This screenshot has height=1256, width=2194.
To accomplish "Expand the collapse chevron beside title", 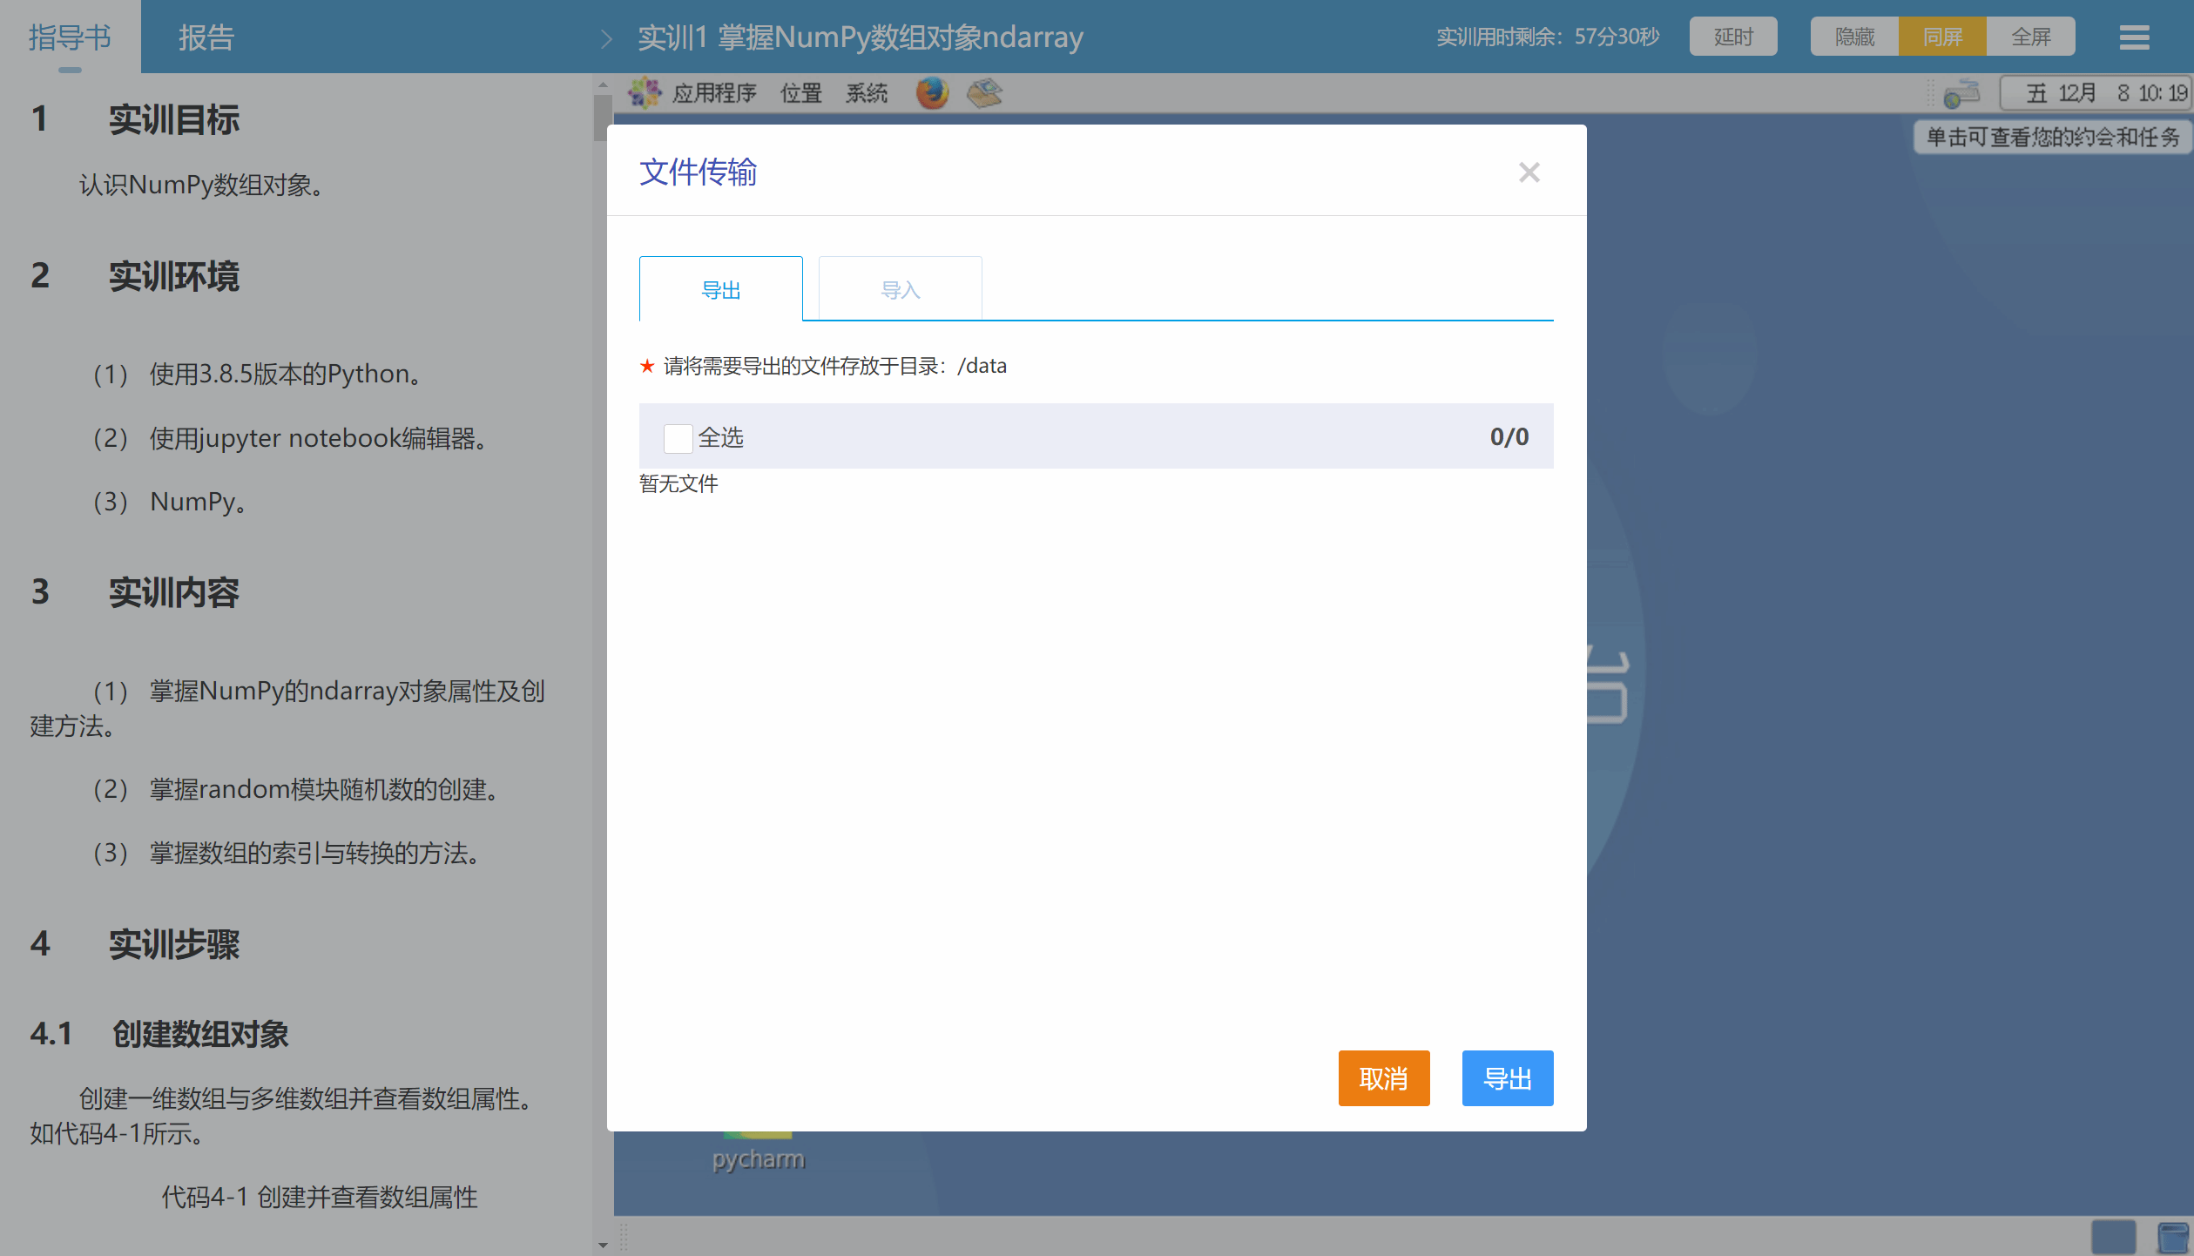I will [607, 39].
